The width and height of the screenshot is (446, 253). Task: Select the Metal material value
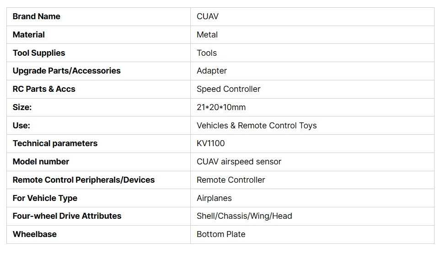pyautogui.click(x=207, y=35)
